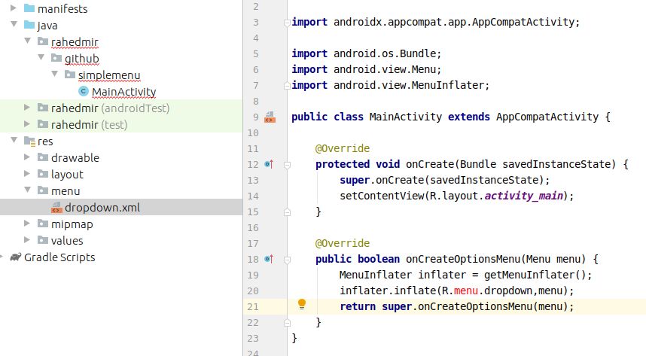Click the dropdown.xml file icon
This screenshot has height=356, width=646.
pos(56,207)
